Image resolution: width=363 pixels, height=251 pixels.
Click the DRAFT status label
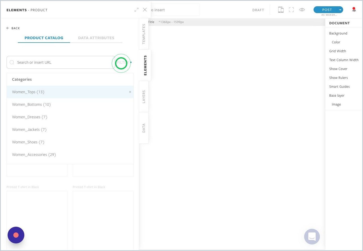point(258,10)
